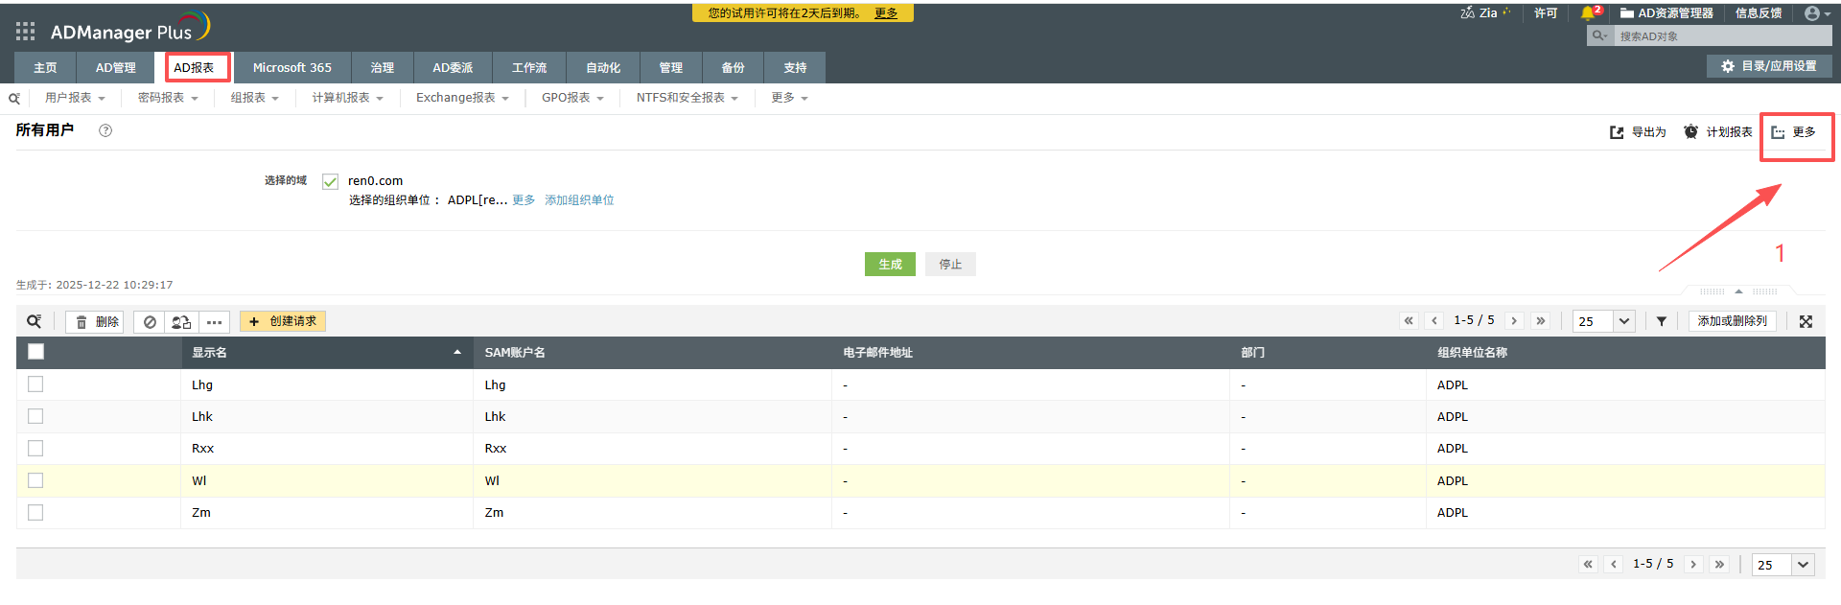Click the 添加组织单位 link
This screenshot has height=605, width=1841.
579,200
